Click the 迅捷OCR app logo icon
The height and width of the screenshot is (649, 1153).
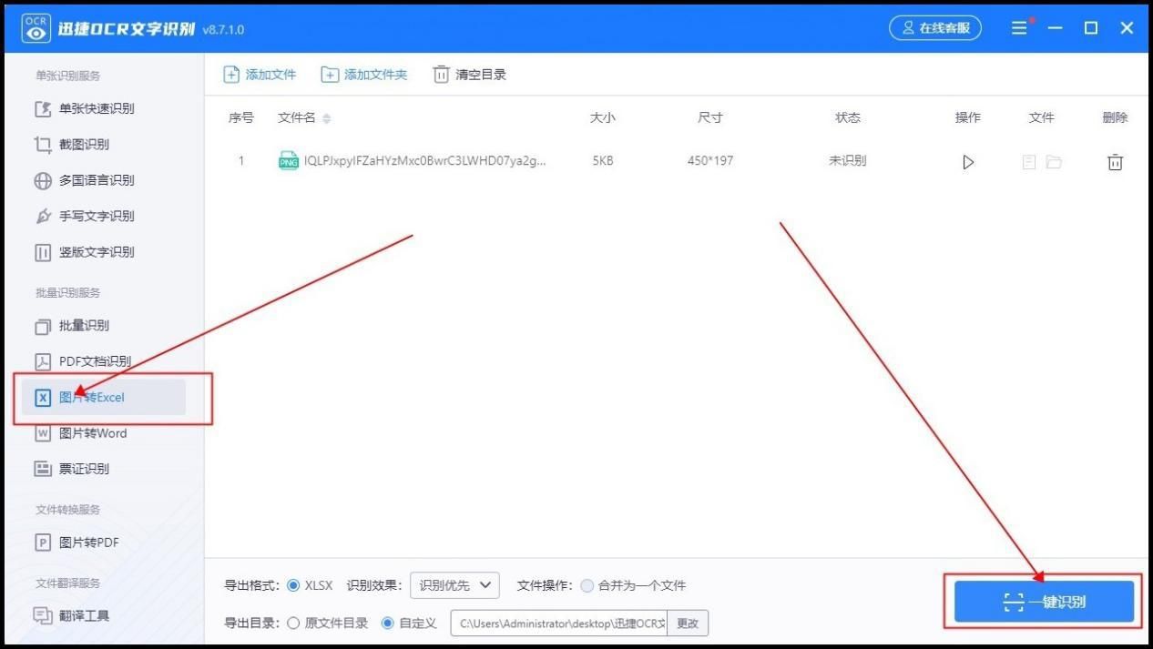pos(36,27)
